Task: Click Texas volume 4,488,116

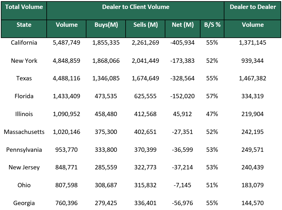Action: pos(66,78)
